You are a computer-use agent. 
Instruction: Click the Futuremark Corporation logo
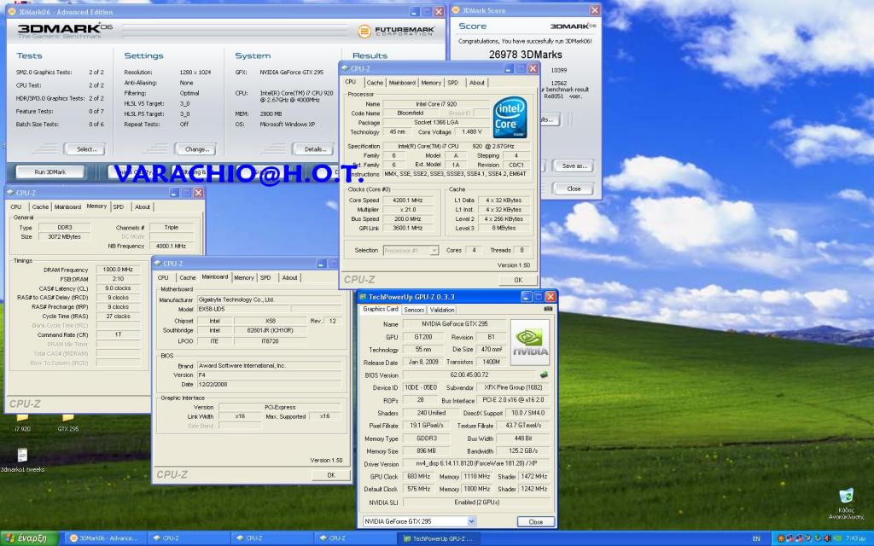(x=396, y=32)
